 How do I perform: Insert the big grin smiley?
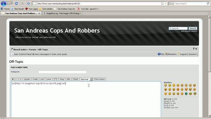click(166, 85)
